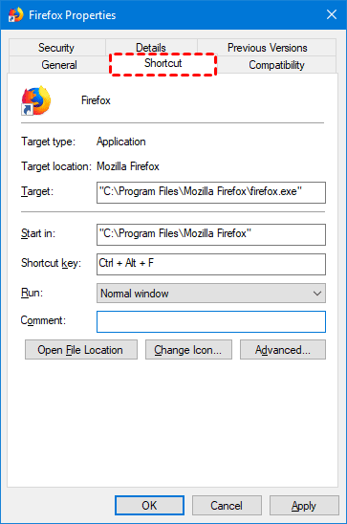Go to the Previous Versions tab

[267, 48]
